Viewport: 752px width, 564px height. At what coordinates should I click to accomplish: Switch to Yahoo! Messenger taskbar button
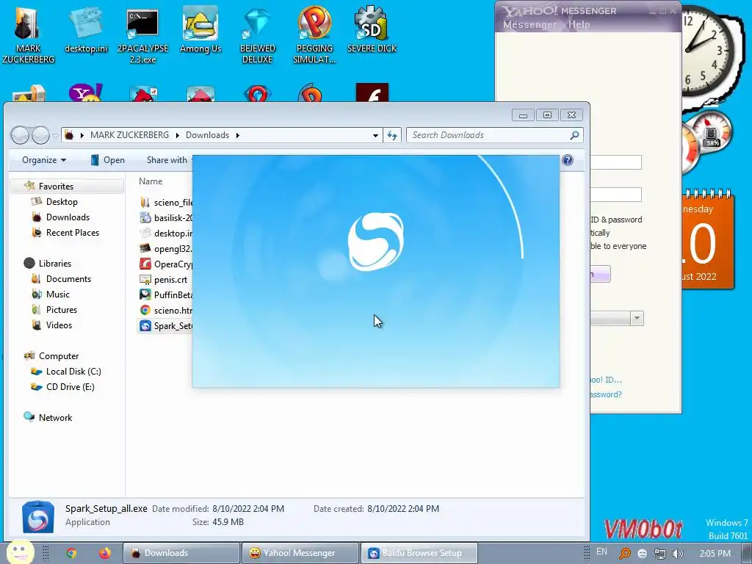(x=300, y=553)
